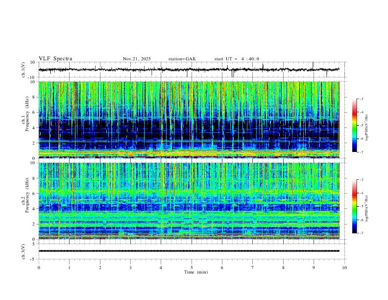Click the "5" tick on Time axis
This screenshot has width=388, height=300.
192,268
